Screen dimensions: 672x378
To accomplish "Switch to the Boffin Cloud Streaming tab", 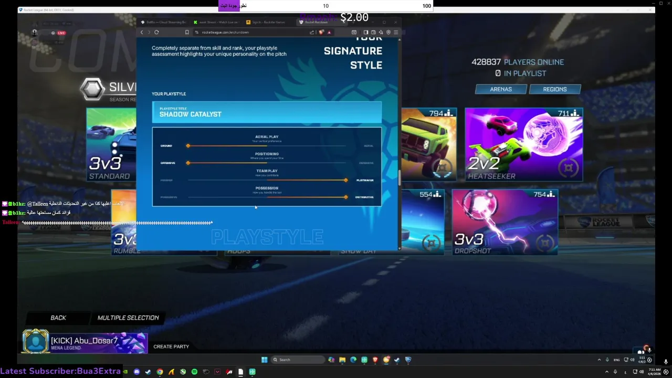I will point(163,22).
